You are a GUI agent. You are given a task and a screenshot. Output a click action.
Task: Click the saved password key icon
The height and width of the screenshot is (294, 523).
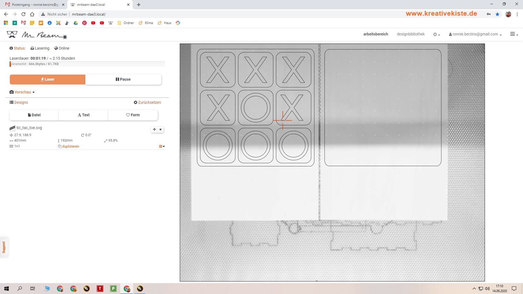point(488,14)
